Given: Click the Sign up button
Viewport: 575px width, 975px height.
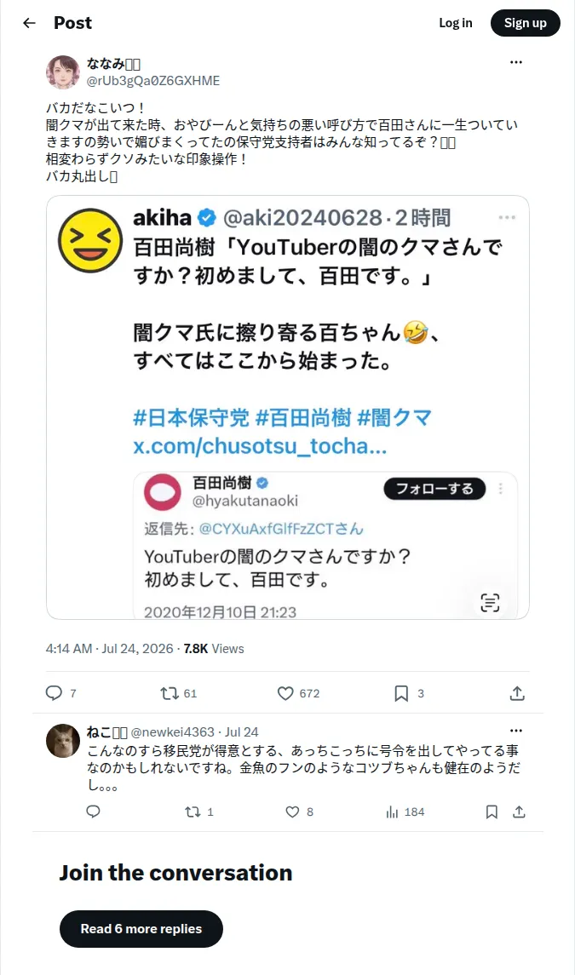Looking at the screenshot, I should pyautogui.click(x=526, y=23).
